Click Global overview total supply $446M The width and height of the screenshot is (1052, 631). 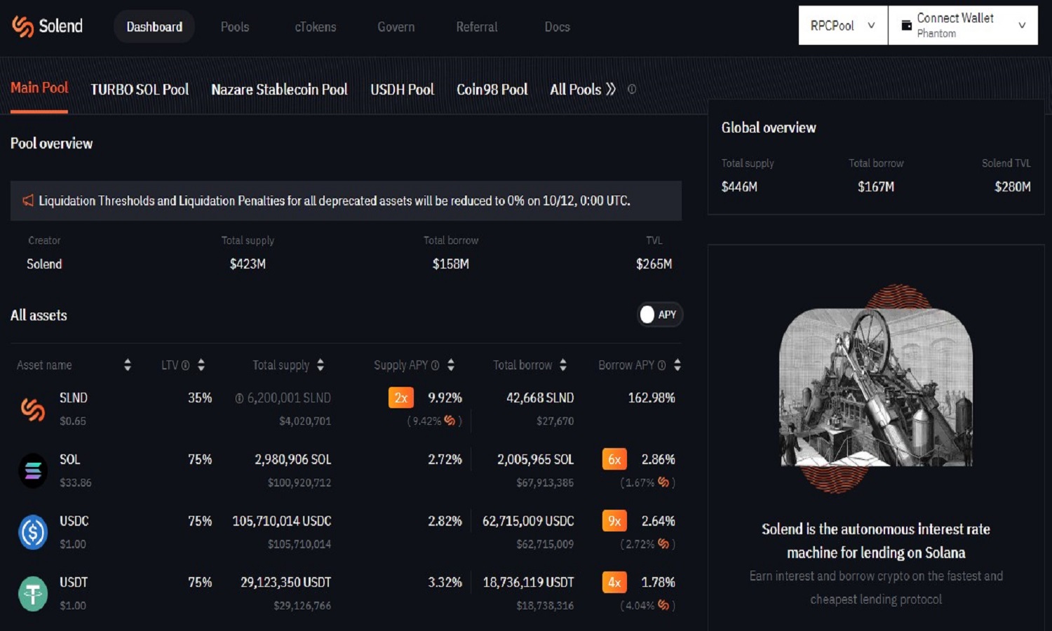coord(739,186)
